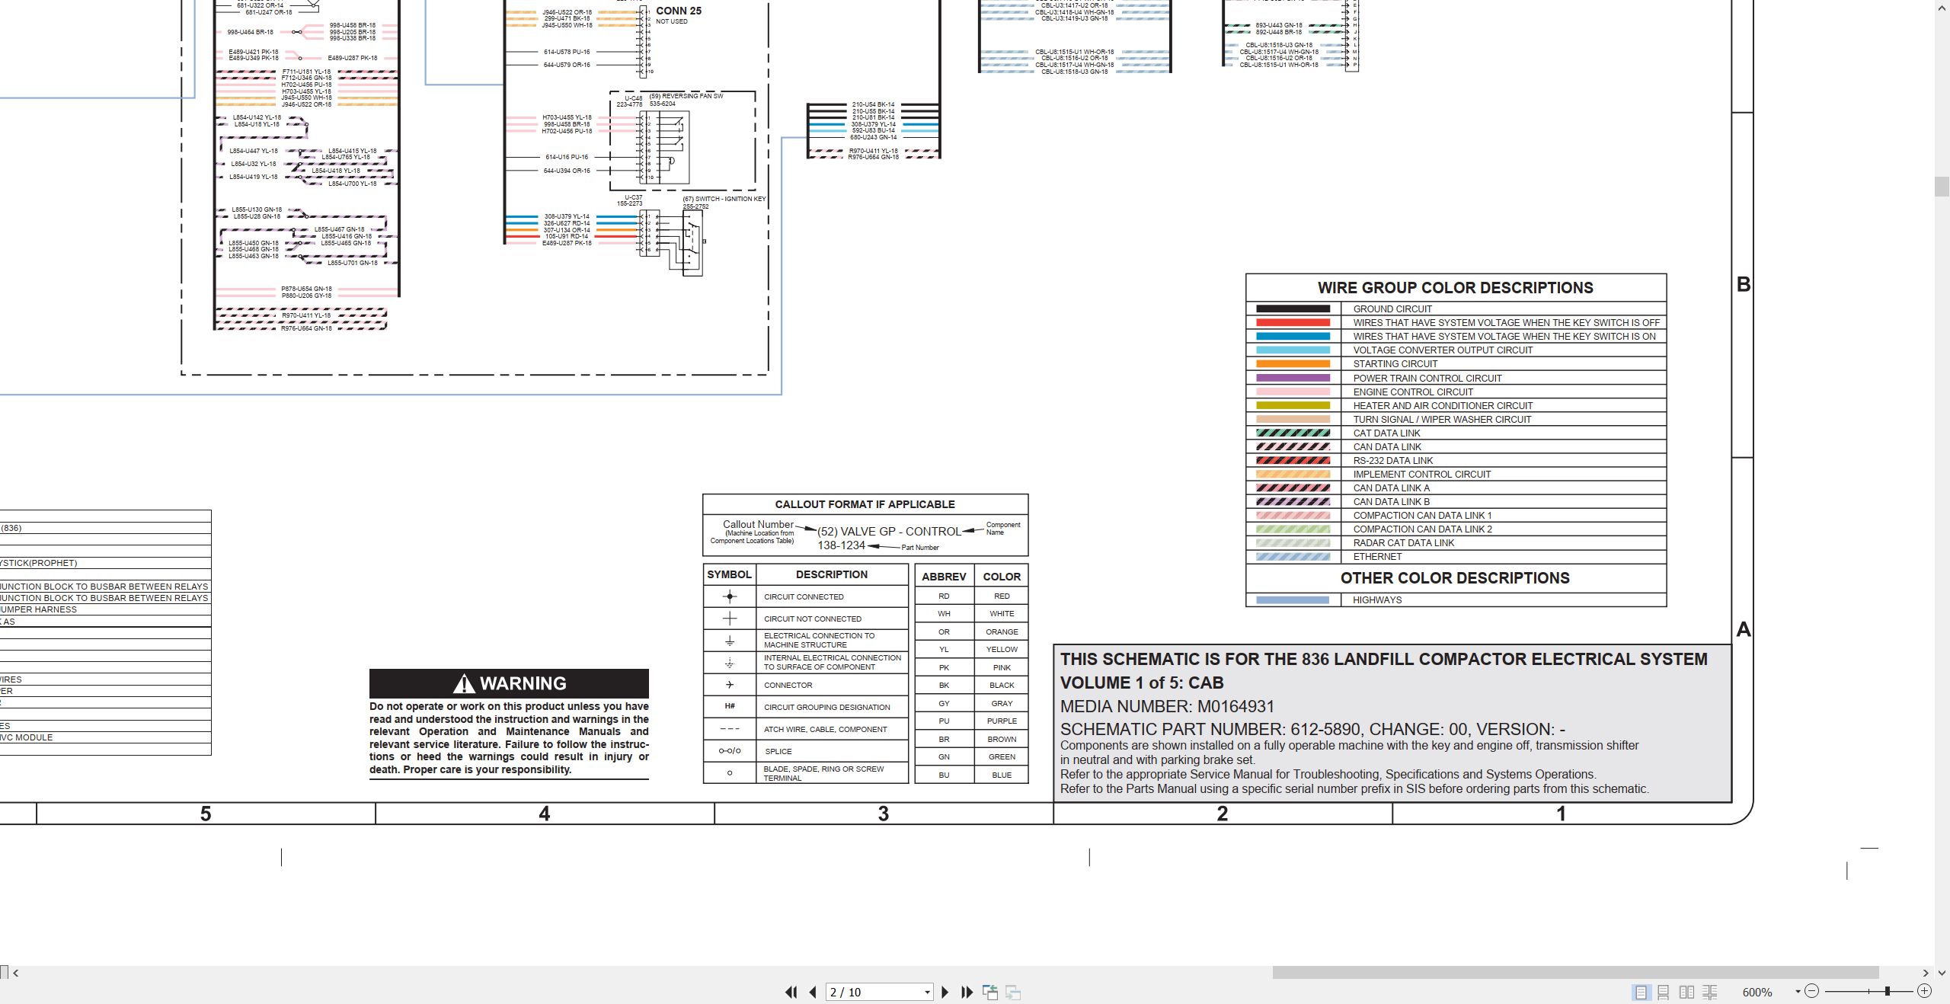Click the purple Power Train Control Circuit swatch
The image size is (1950, 1004).
pos(1293,378)
